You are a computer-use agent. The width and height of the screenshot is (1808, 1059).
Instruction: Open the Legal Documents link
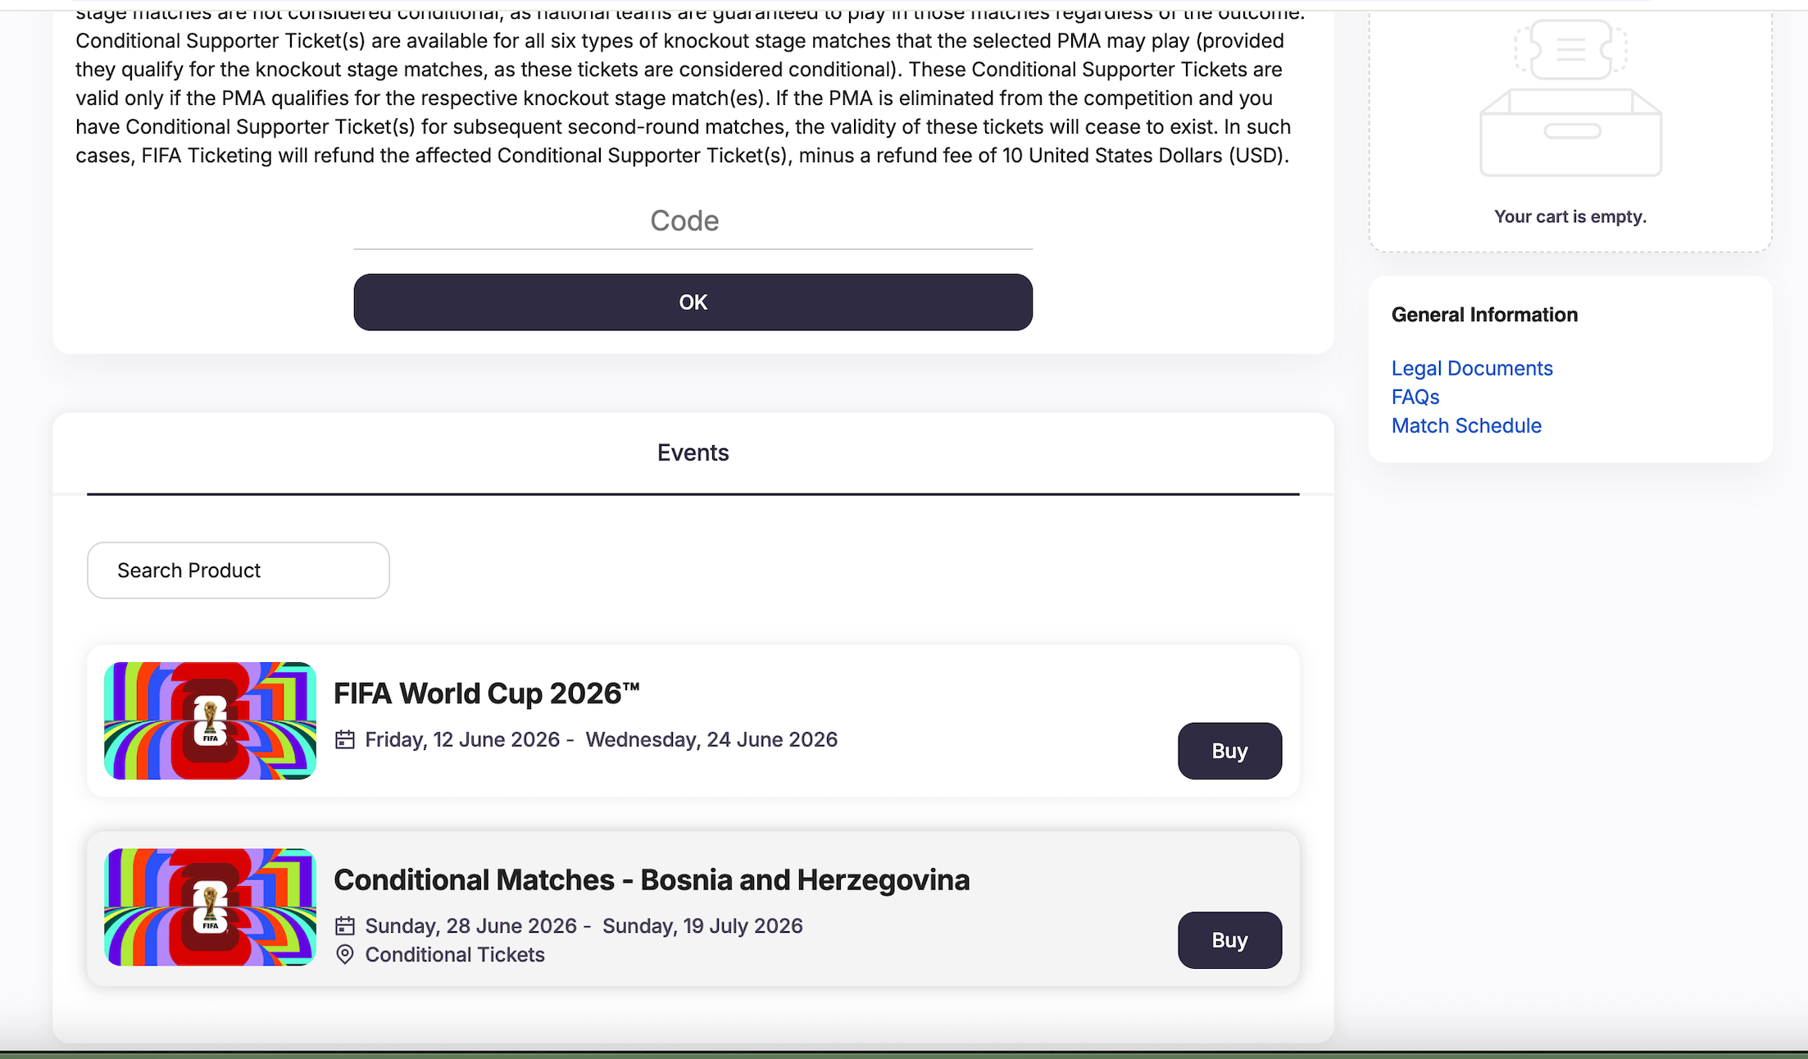1472,369
